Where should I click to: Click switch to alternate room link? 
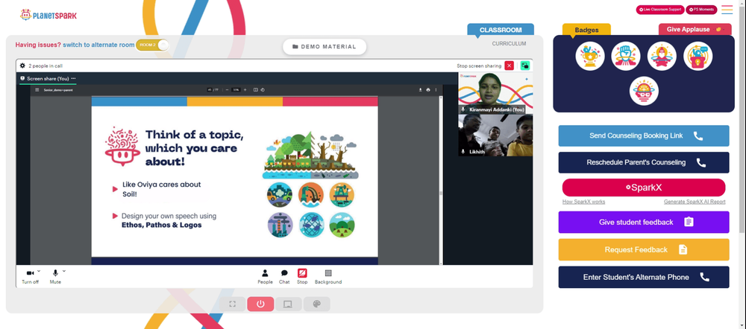pyautogui.click(x=98, y=45)
